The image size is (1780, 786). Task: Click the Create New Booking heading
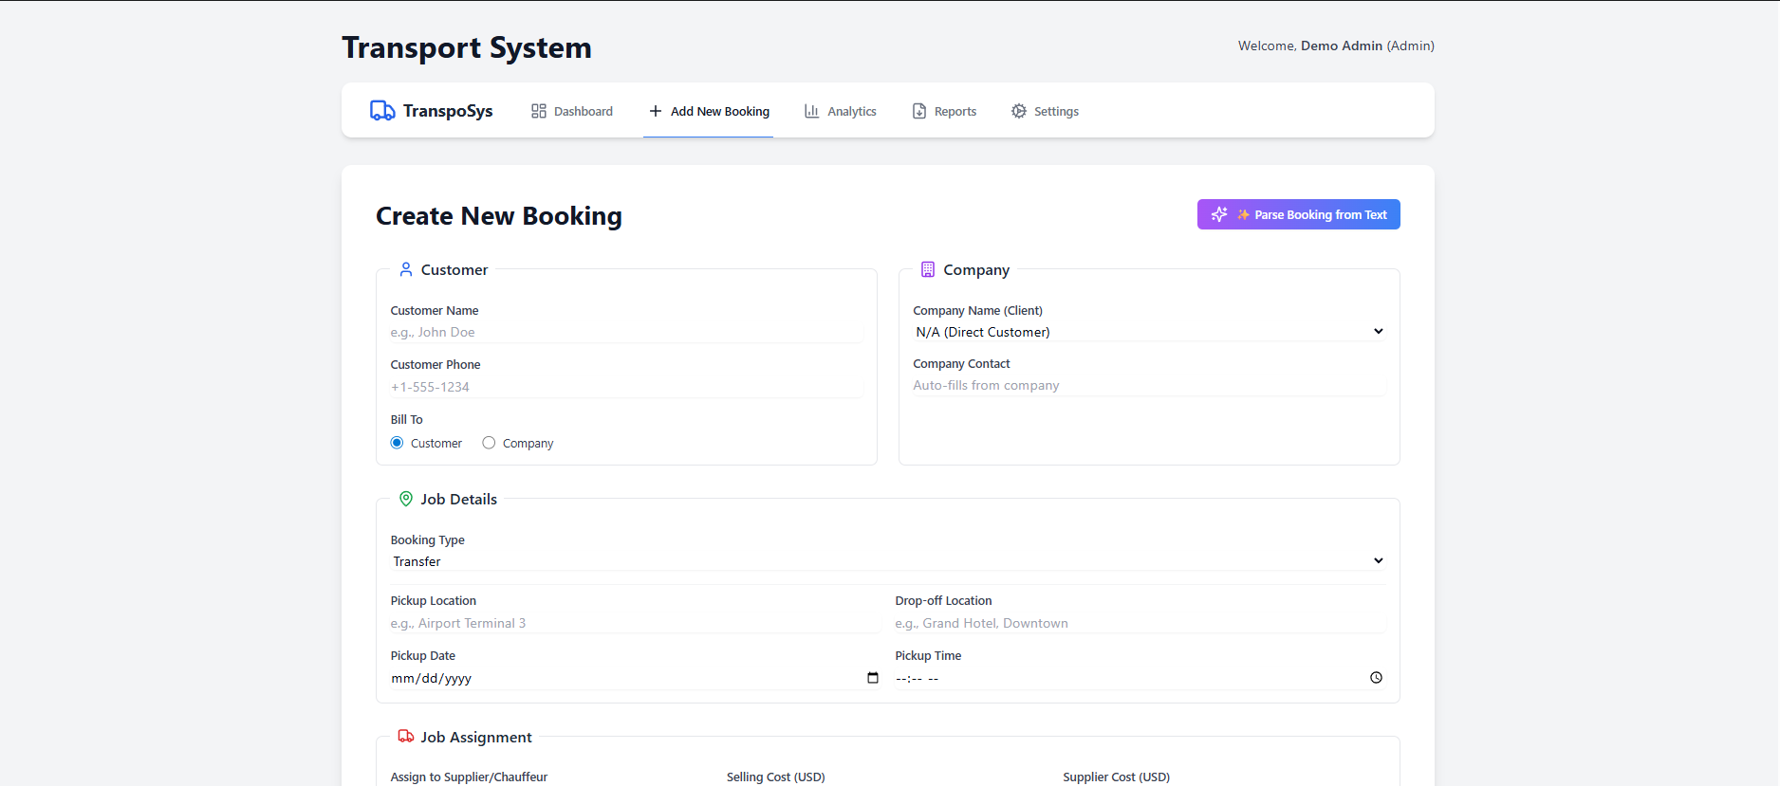point(499,216)
